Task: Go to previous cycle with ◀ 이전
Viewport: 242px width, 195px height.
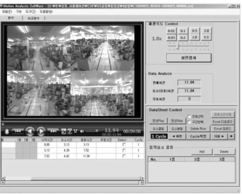Action: [177, 136]
